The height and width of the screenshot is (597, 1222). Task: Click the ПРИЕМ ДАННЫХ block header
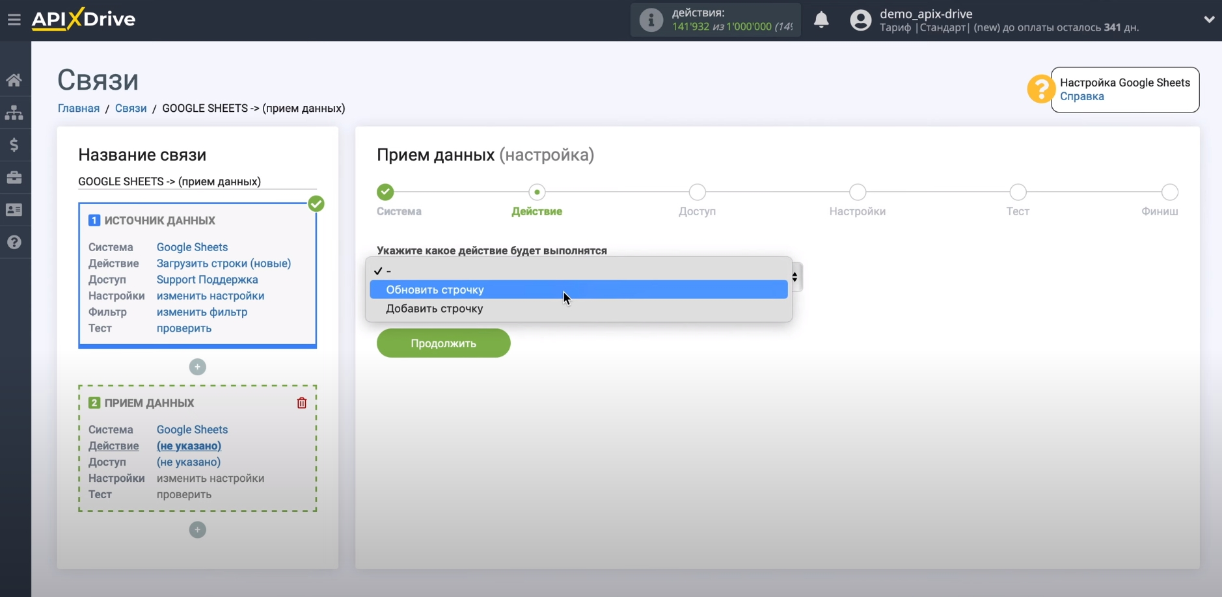149,403
